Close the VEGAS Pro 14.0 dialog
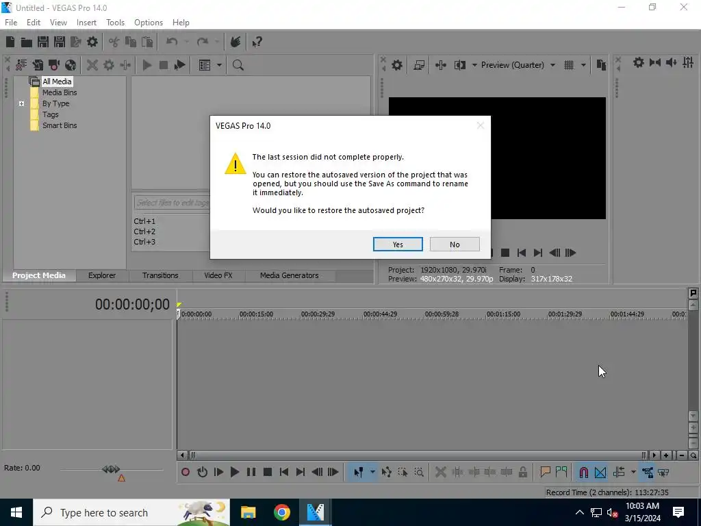The image size is (701, 526). pos(480,126)
